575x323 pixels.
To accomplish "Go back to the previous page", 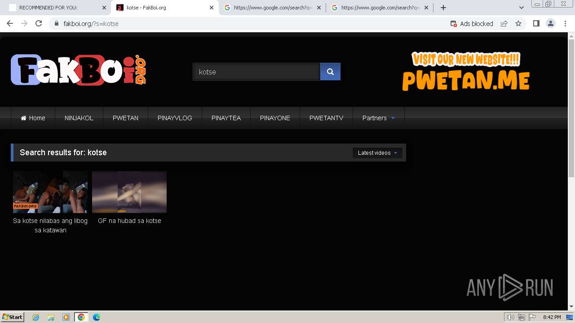I will click(x=10, y=24).
